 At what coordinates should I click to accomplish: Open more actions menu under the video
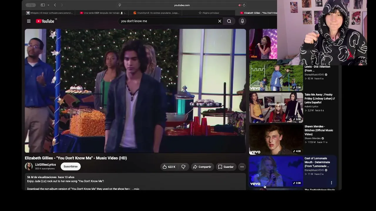tap(242, 167)
